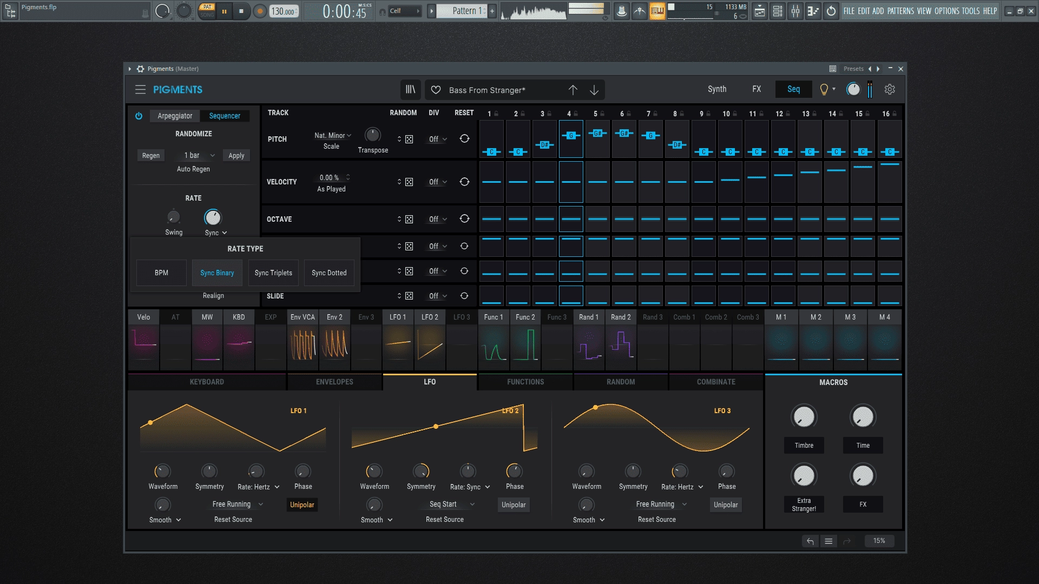Viewport: 1039px width, 584px height.
Task: Select Sync Triplets rate type
Action: coord(273,273)
